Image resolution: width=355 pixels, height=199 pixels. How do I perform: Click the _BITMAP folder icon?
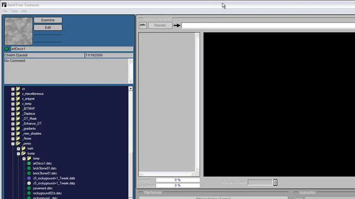[18, 108]
